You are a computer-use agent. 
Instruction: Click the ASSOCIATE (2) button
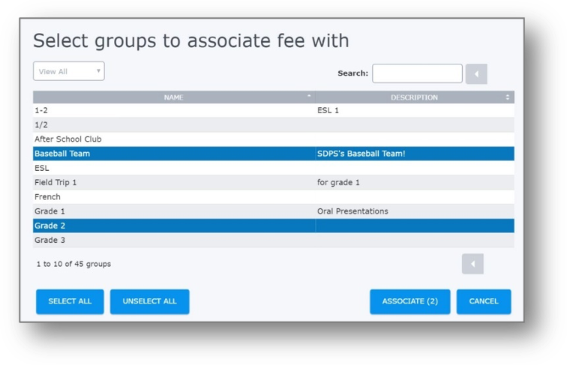410,301
